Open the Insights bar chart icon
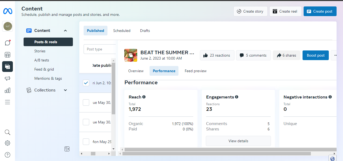The image size is (343, 161). [8, 90]
